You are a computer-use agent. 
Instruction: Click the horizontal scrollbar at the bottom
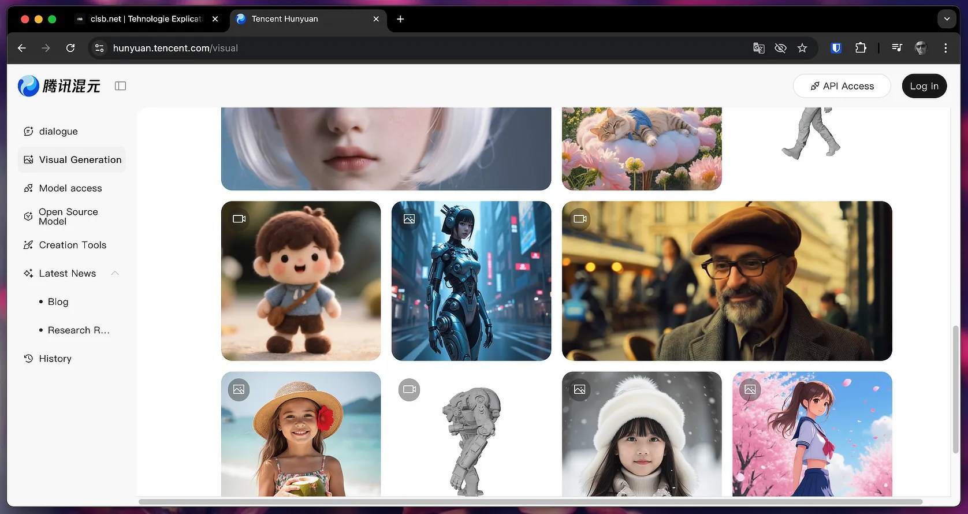530,501
